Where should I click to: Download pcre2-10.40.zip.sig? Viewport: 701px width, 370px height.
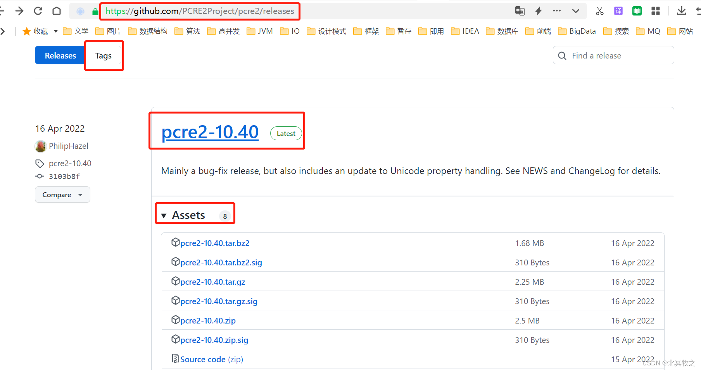click(214, 340)
